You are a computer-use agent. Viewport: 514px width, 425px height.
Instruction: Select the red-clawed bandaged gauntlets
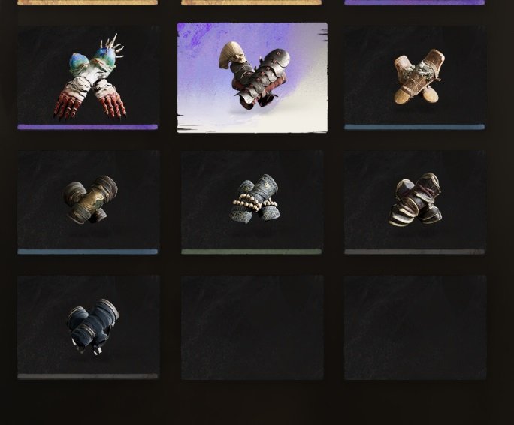87,77
